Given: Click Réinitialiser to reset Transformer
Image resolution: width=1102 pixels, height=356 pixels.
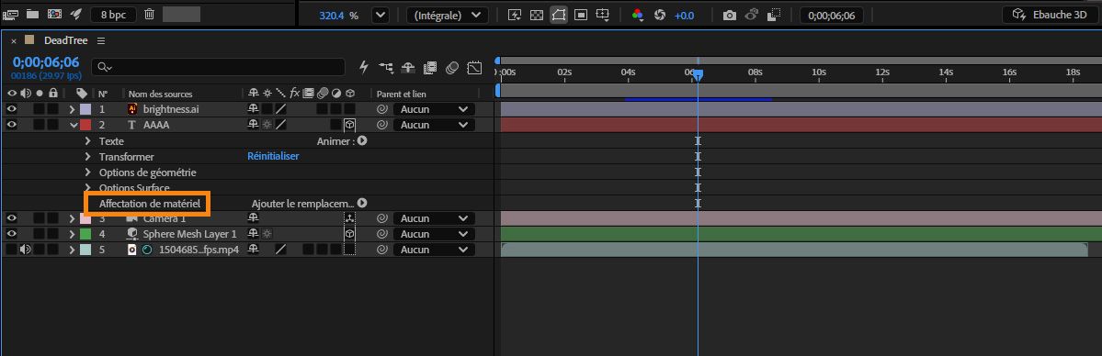Looking at the screenshot, I should pyautogui.click(x=273, y=156).
